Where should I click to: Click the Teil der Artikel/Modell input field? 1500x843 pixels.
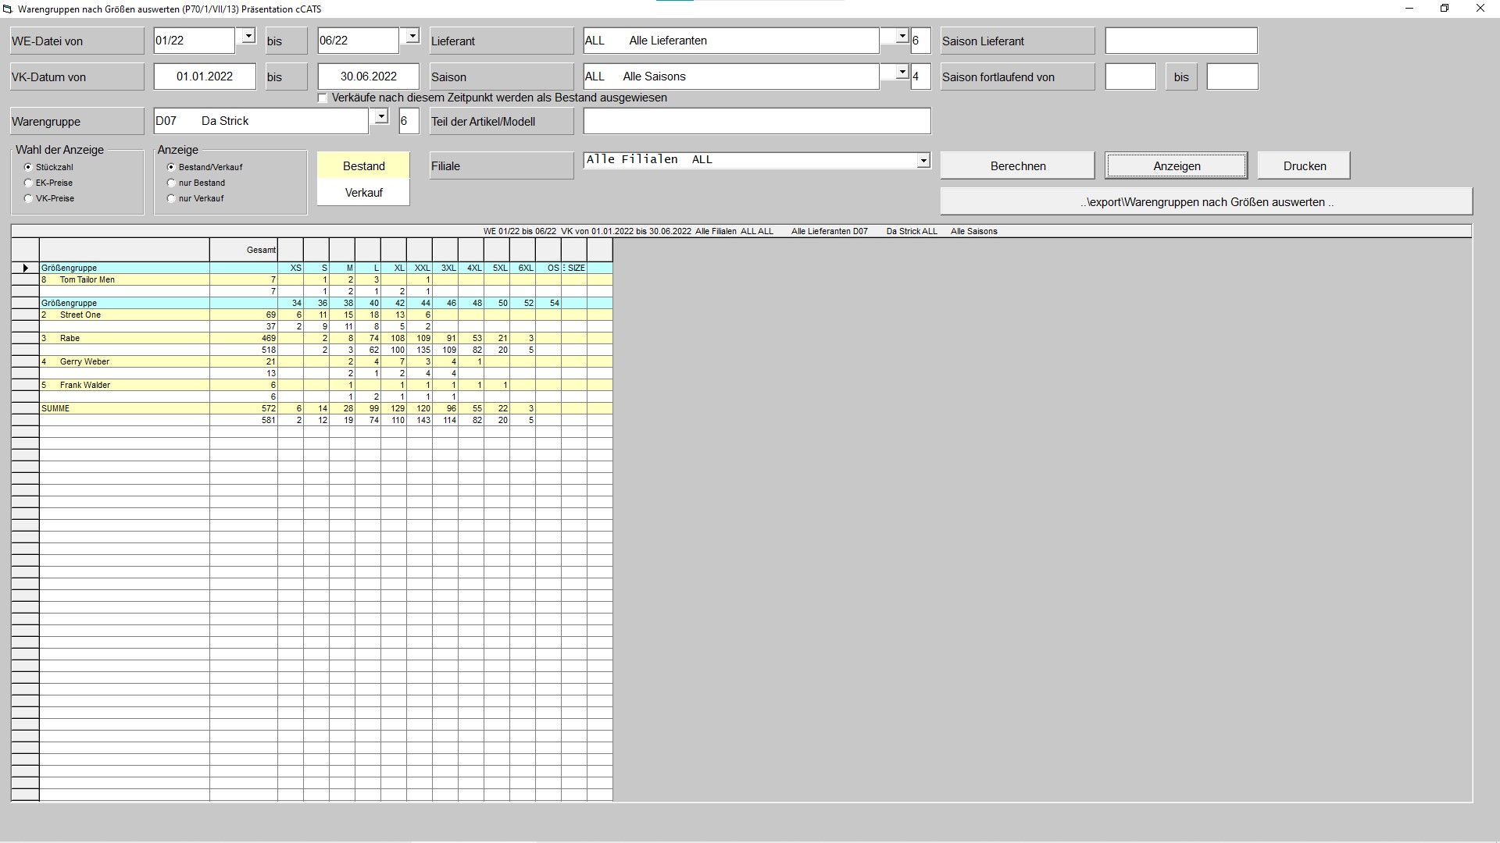click(756, 120)
